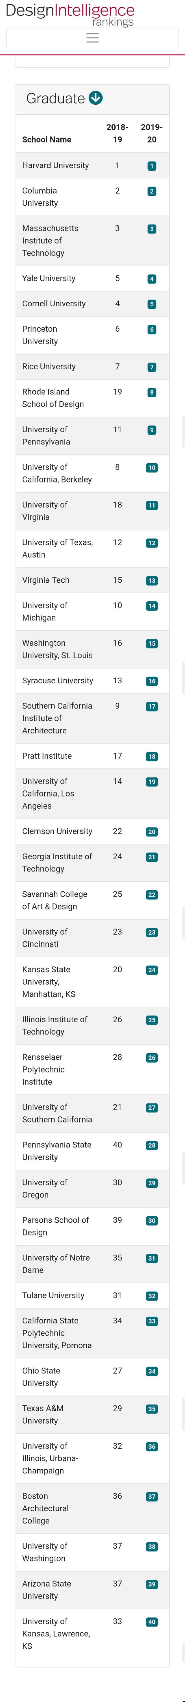Click rank badge 8 for Rhode Island School
Viewport: 185px width, 1702px height.
[151, 393]
